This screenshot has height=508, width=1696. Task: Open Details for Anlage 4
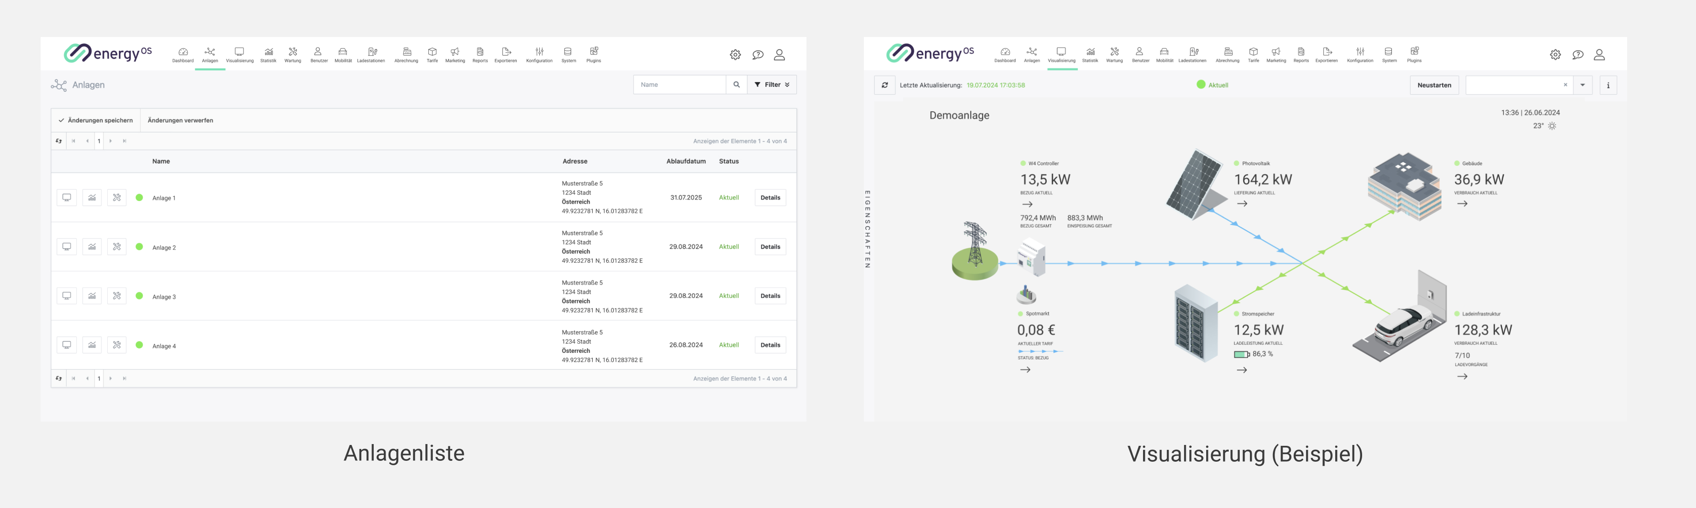770,345
